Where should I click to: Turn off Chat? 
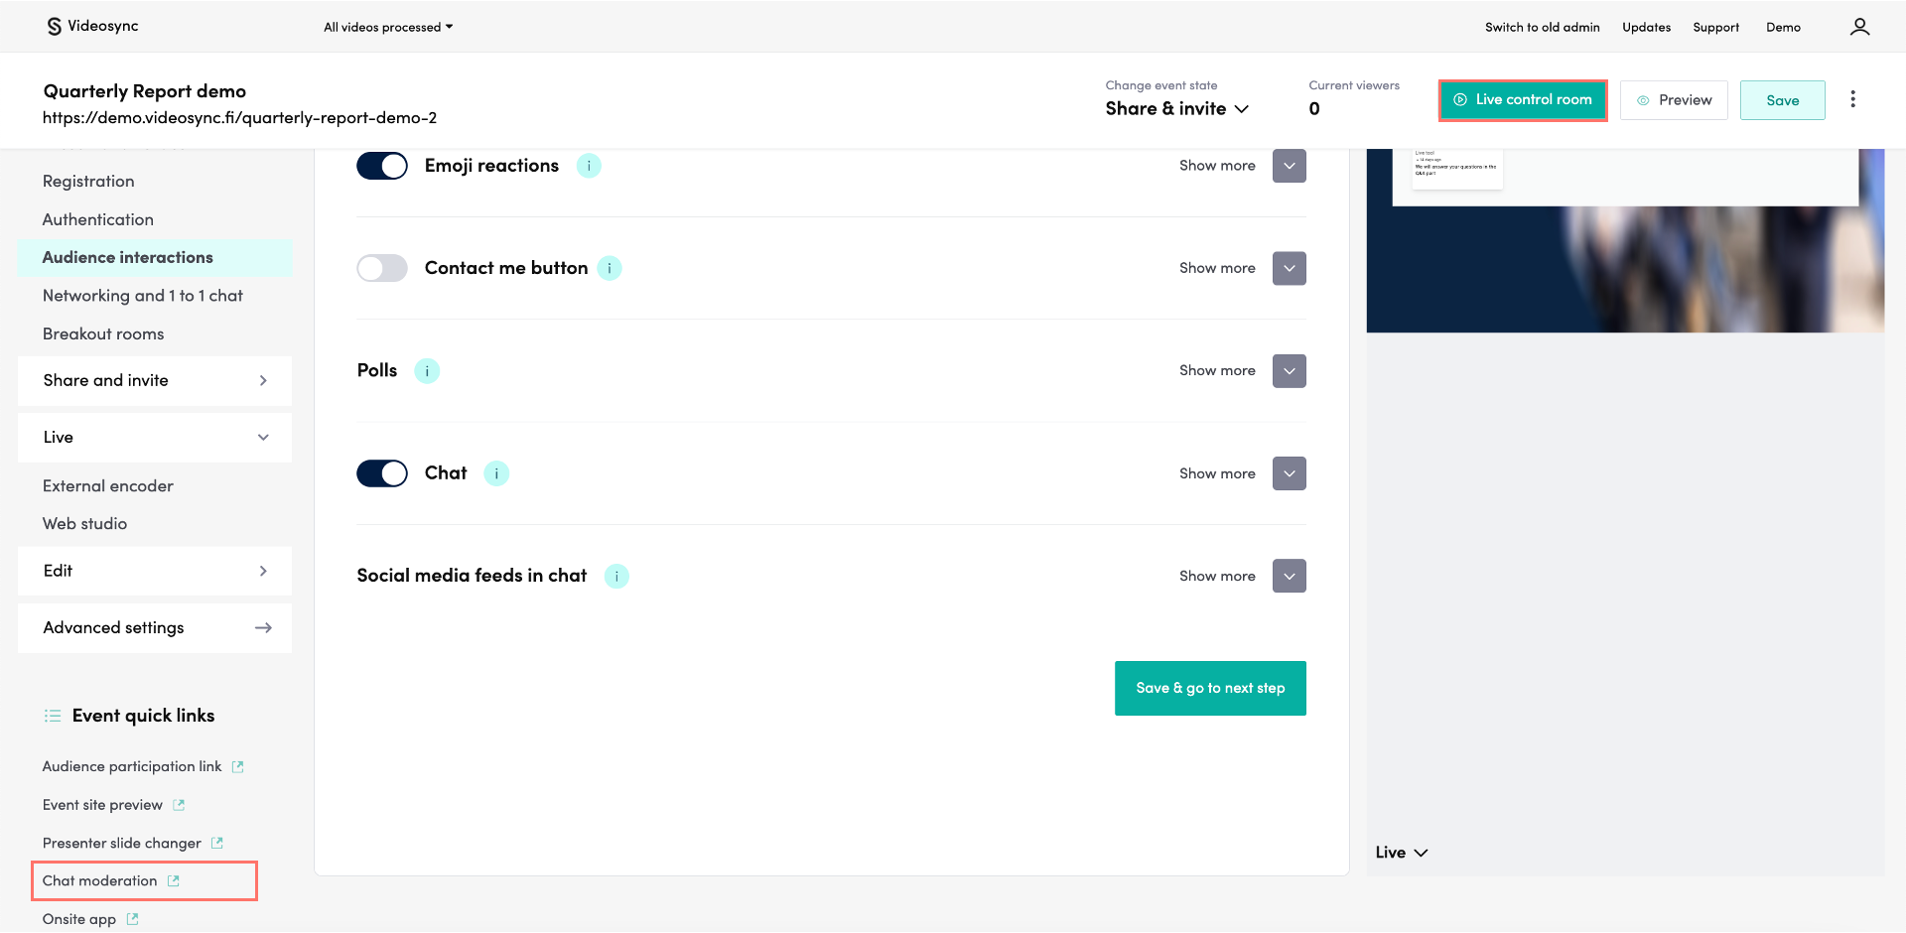point(382,473)
